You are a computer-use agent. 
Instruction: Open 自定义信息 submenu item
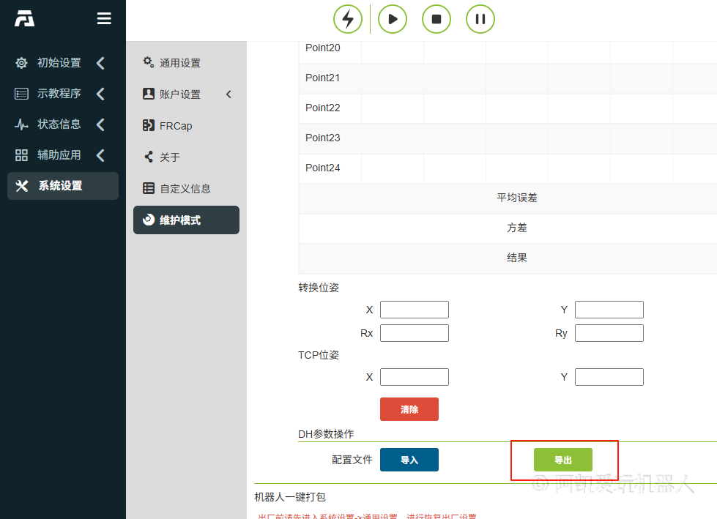click(x=185, y=188)
